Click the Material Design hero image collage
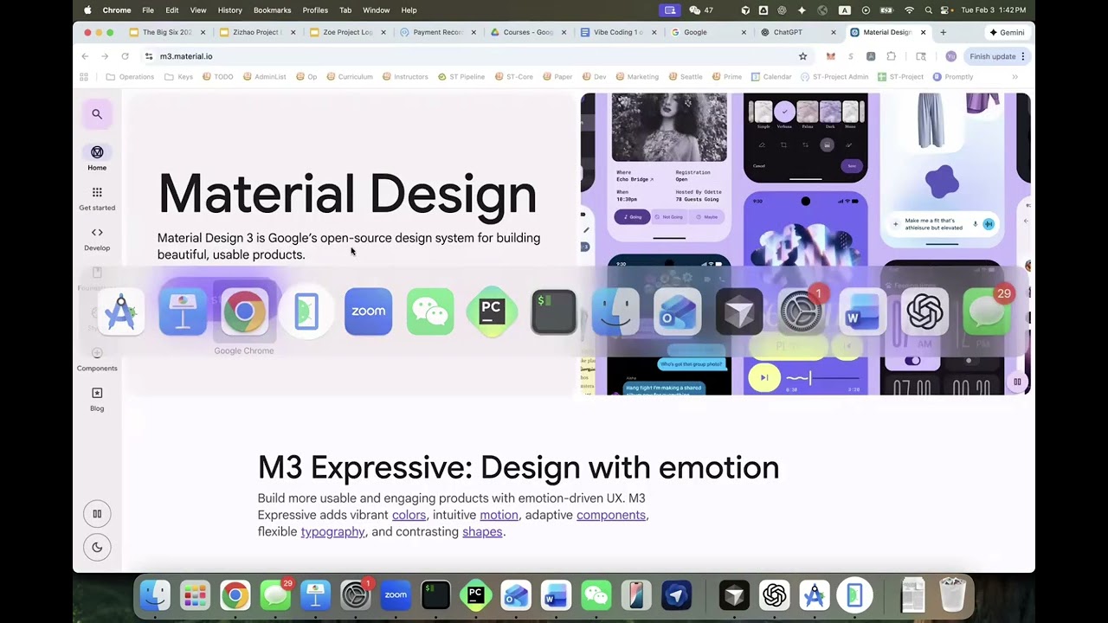The image size is (1108, 623). 806,244
